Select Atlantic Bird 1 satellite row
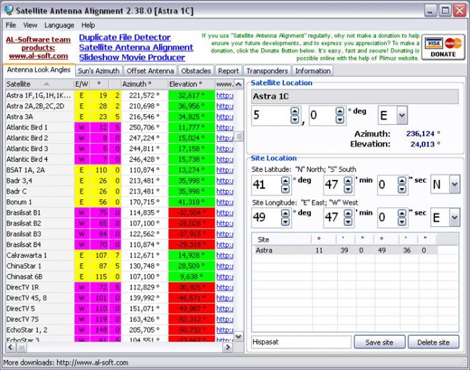The image size is (470, 370). pyautogui.click(x=119, y=128)
